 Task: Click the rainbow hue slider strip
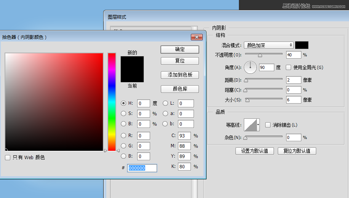pyautogui.click(x=112, y=102)
